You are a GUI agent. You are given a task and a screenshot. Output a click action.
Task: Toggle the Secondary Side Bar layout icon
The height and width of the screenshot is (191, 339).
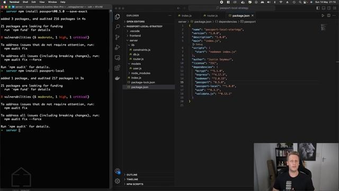[329, 8]
